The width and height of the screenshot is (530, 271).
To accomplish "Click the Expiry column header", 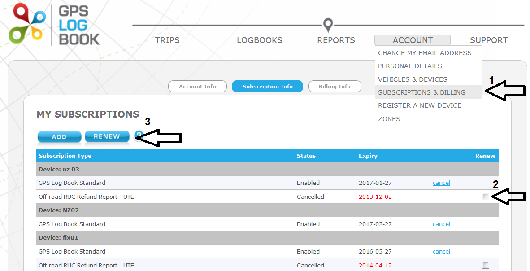I will coord(368,156).
